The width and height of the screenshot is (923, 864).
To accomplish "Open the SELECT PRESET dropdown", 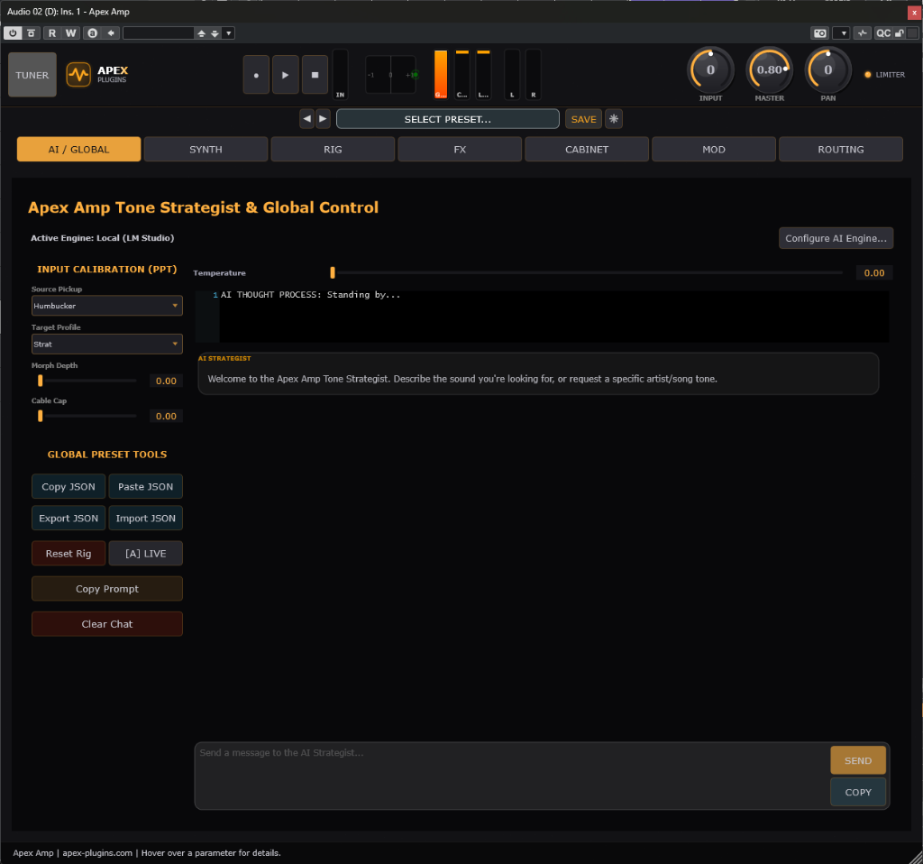I will point(447,119).
